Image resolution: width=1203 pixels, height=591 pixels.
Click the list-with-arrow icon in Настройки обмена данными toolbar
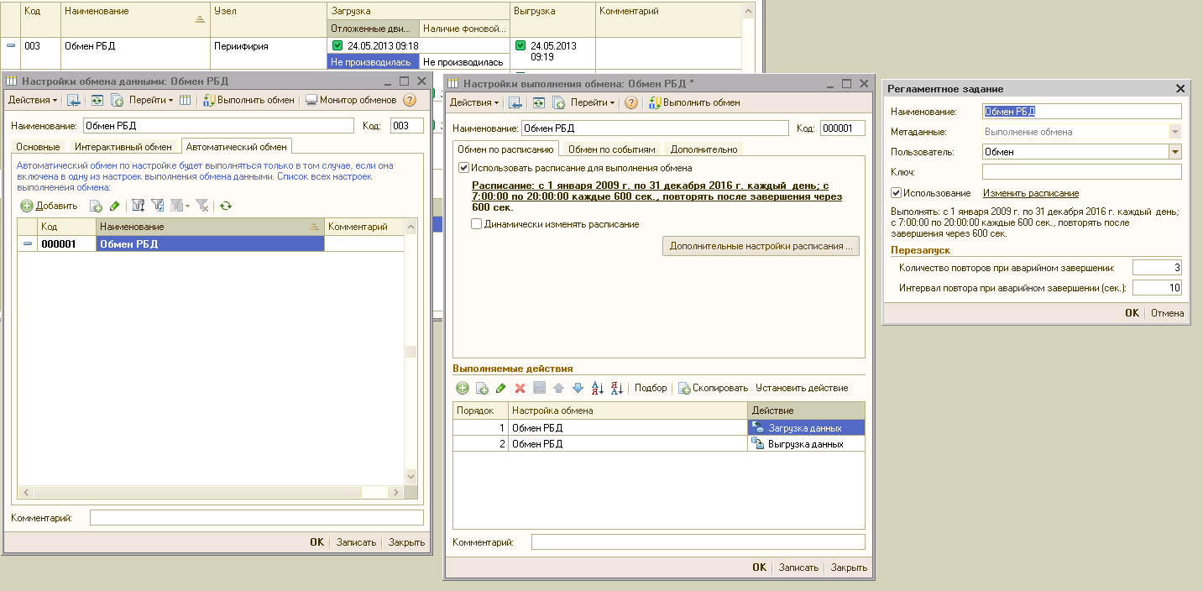click(x=74, y=100)
